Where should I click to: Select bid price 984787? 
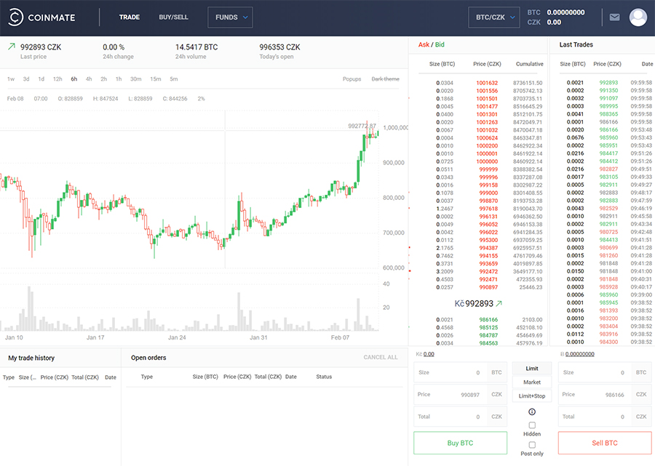[488, 335]
